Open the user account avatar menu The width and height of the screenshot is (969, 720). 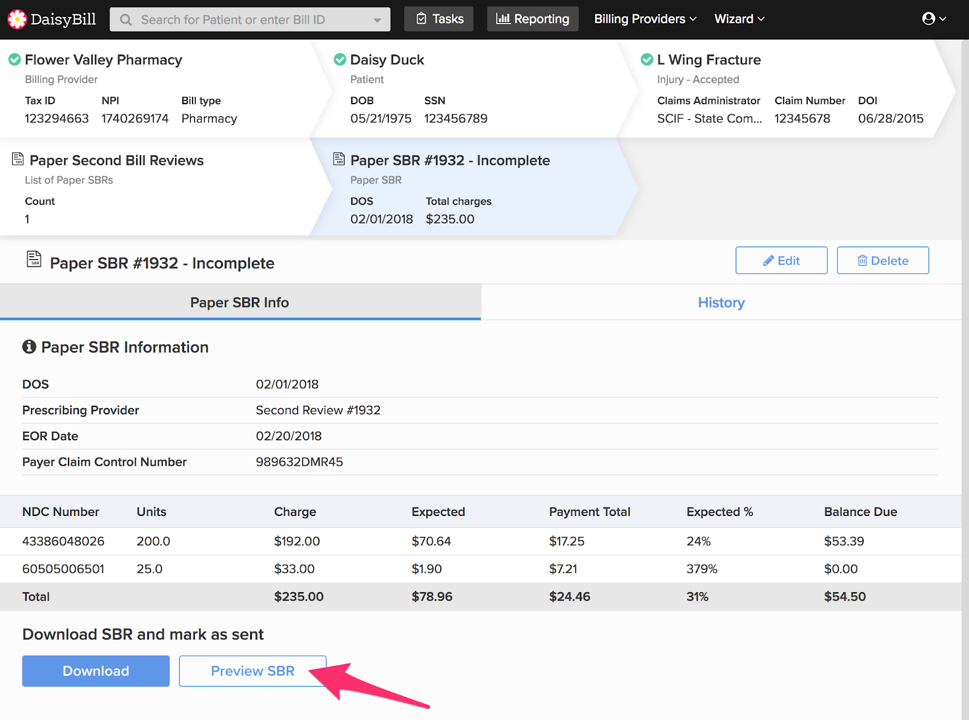pos(934,19)
